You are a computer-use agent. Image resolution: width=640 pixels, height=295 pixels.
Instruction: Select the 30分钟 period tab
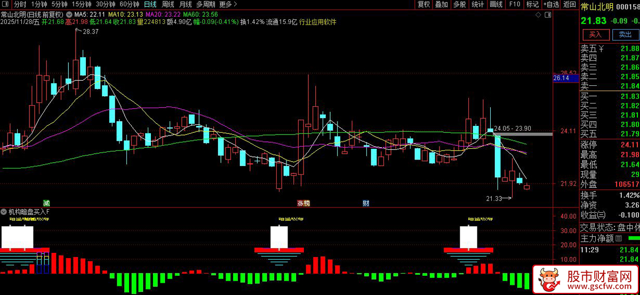click(x=106, y=4)
